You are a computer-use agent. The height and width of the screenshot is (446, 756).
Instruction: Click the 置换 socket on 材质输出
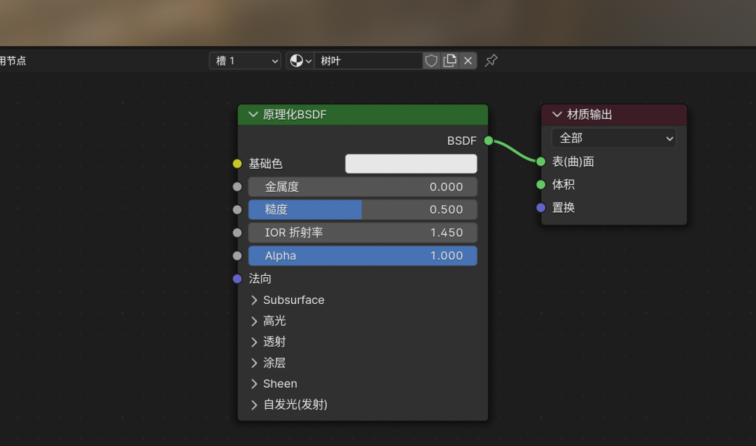540,207
